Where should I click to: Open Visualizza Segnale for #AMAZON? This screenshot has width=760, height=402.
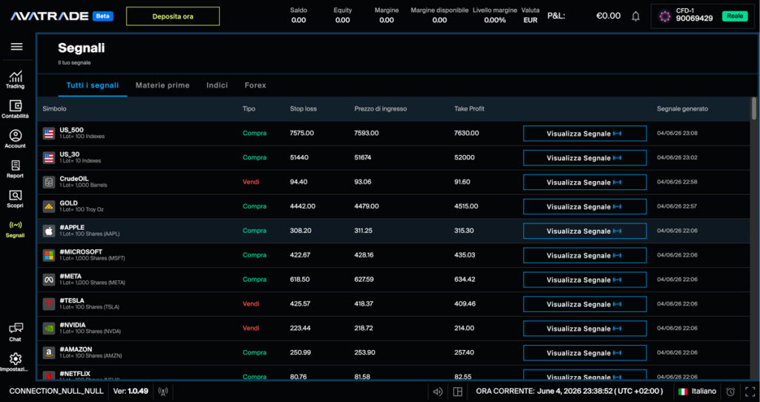[x=585, y=353]
